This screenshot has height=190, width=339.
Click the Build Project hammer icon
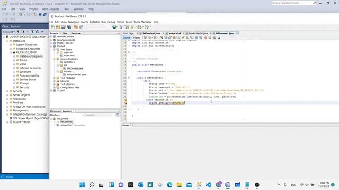(121, 27)
